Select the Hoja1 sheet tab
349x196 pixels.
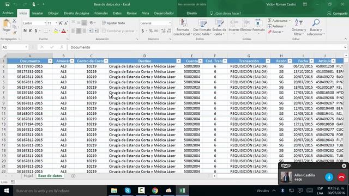point(28,176)
